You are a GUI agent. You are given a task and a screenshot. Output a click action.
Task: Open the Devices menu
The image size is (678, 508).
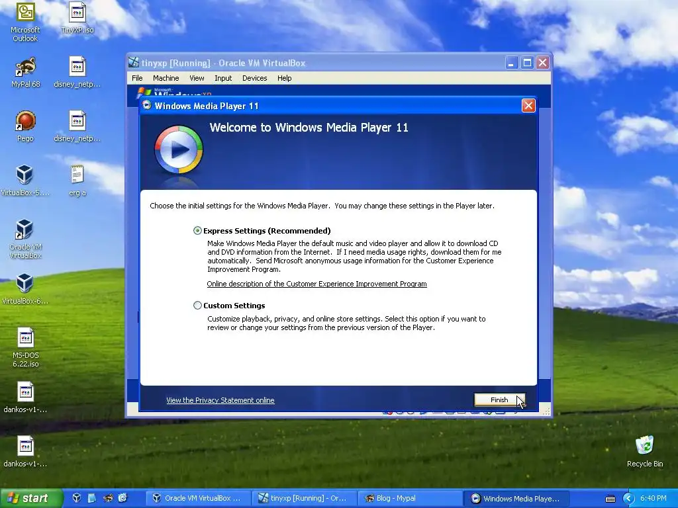pyautogui.click(x=255, y=78)
